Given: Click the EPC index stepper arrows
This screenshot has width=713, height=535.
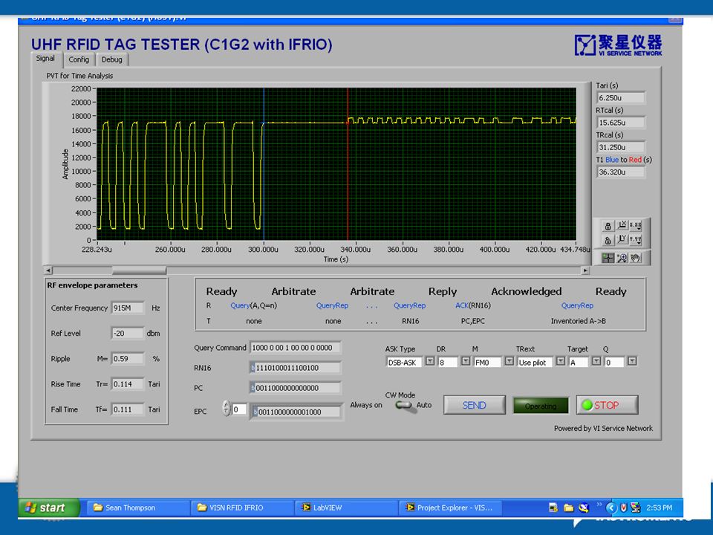Looking at the screenshot, I should click(x=227, y=408).
